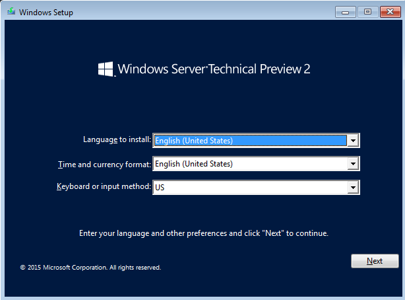Minimize the Windows Setup window
This screenshot has height=300, width=405.
pyautogui.click(x=346, y=12)
